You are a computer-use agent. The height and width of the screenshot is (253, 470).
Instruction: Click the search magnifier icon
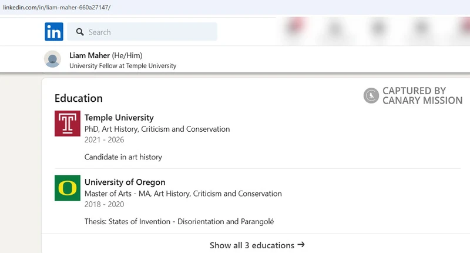tap(80, 32)
